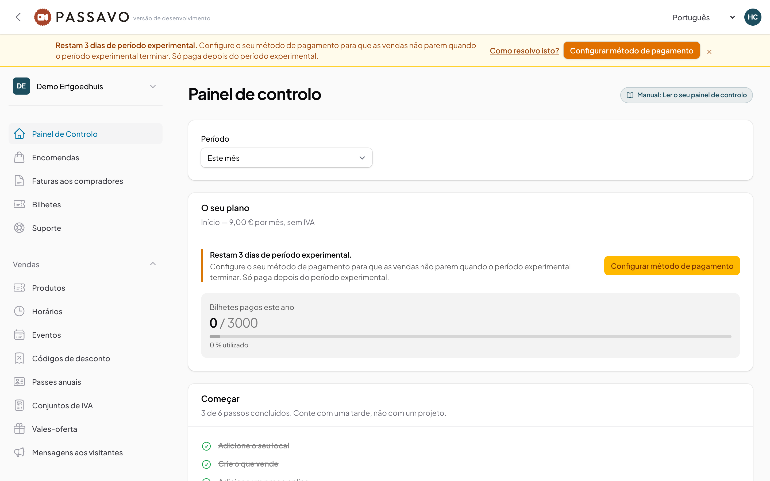Image resolution: width=770 pixels, height=481 pixels.
Task: Open Painel de Controlo in the sidebar
Action: 85,134
